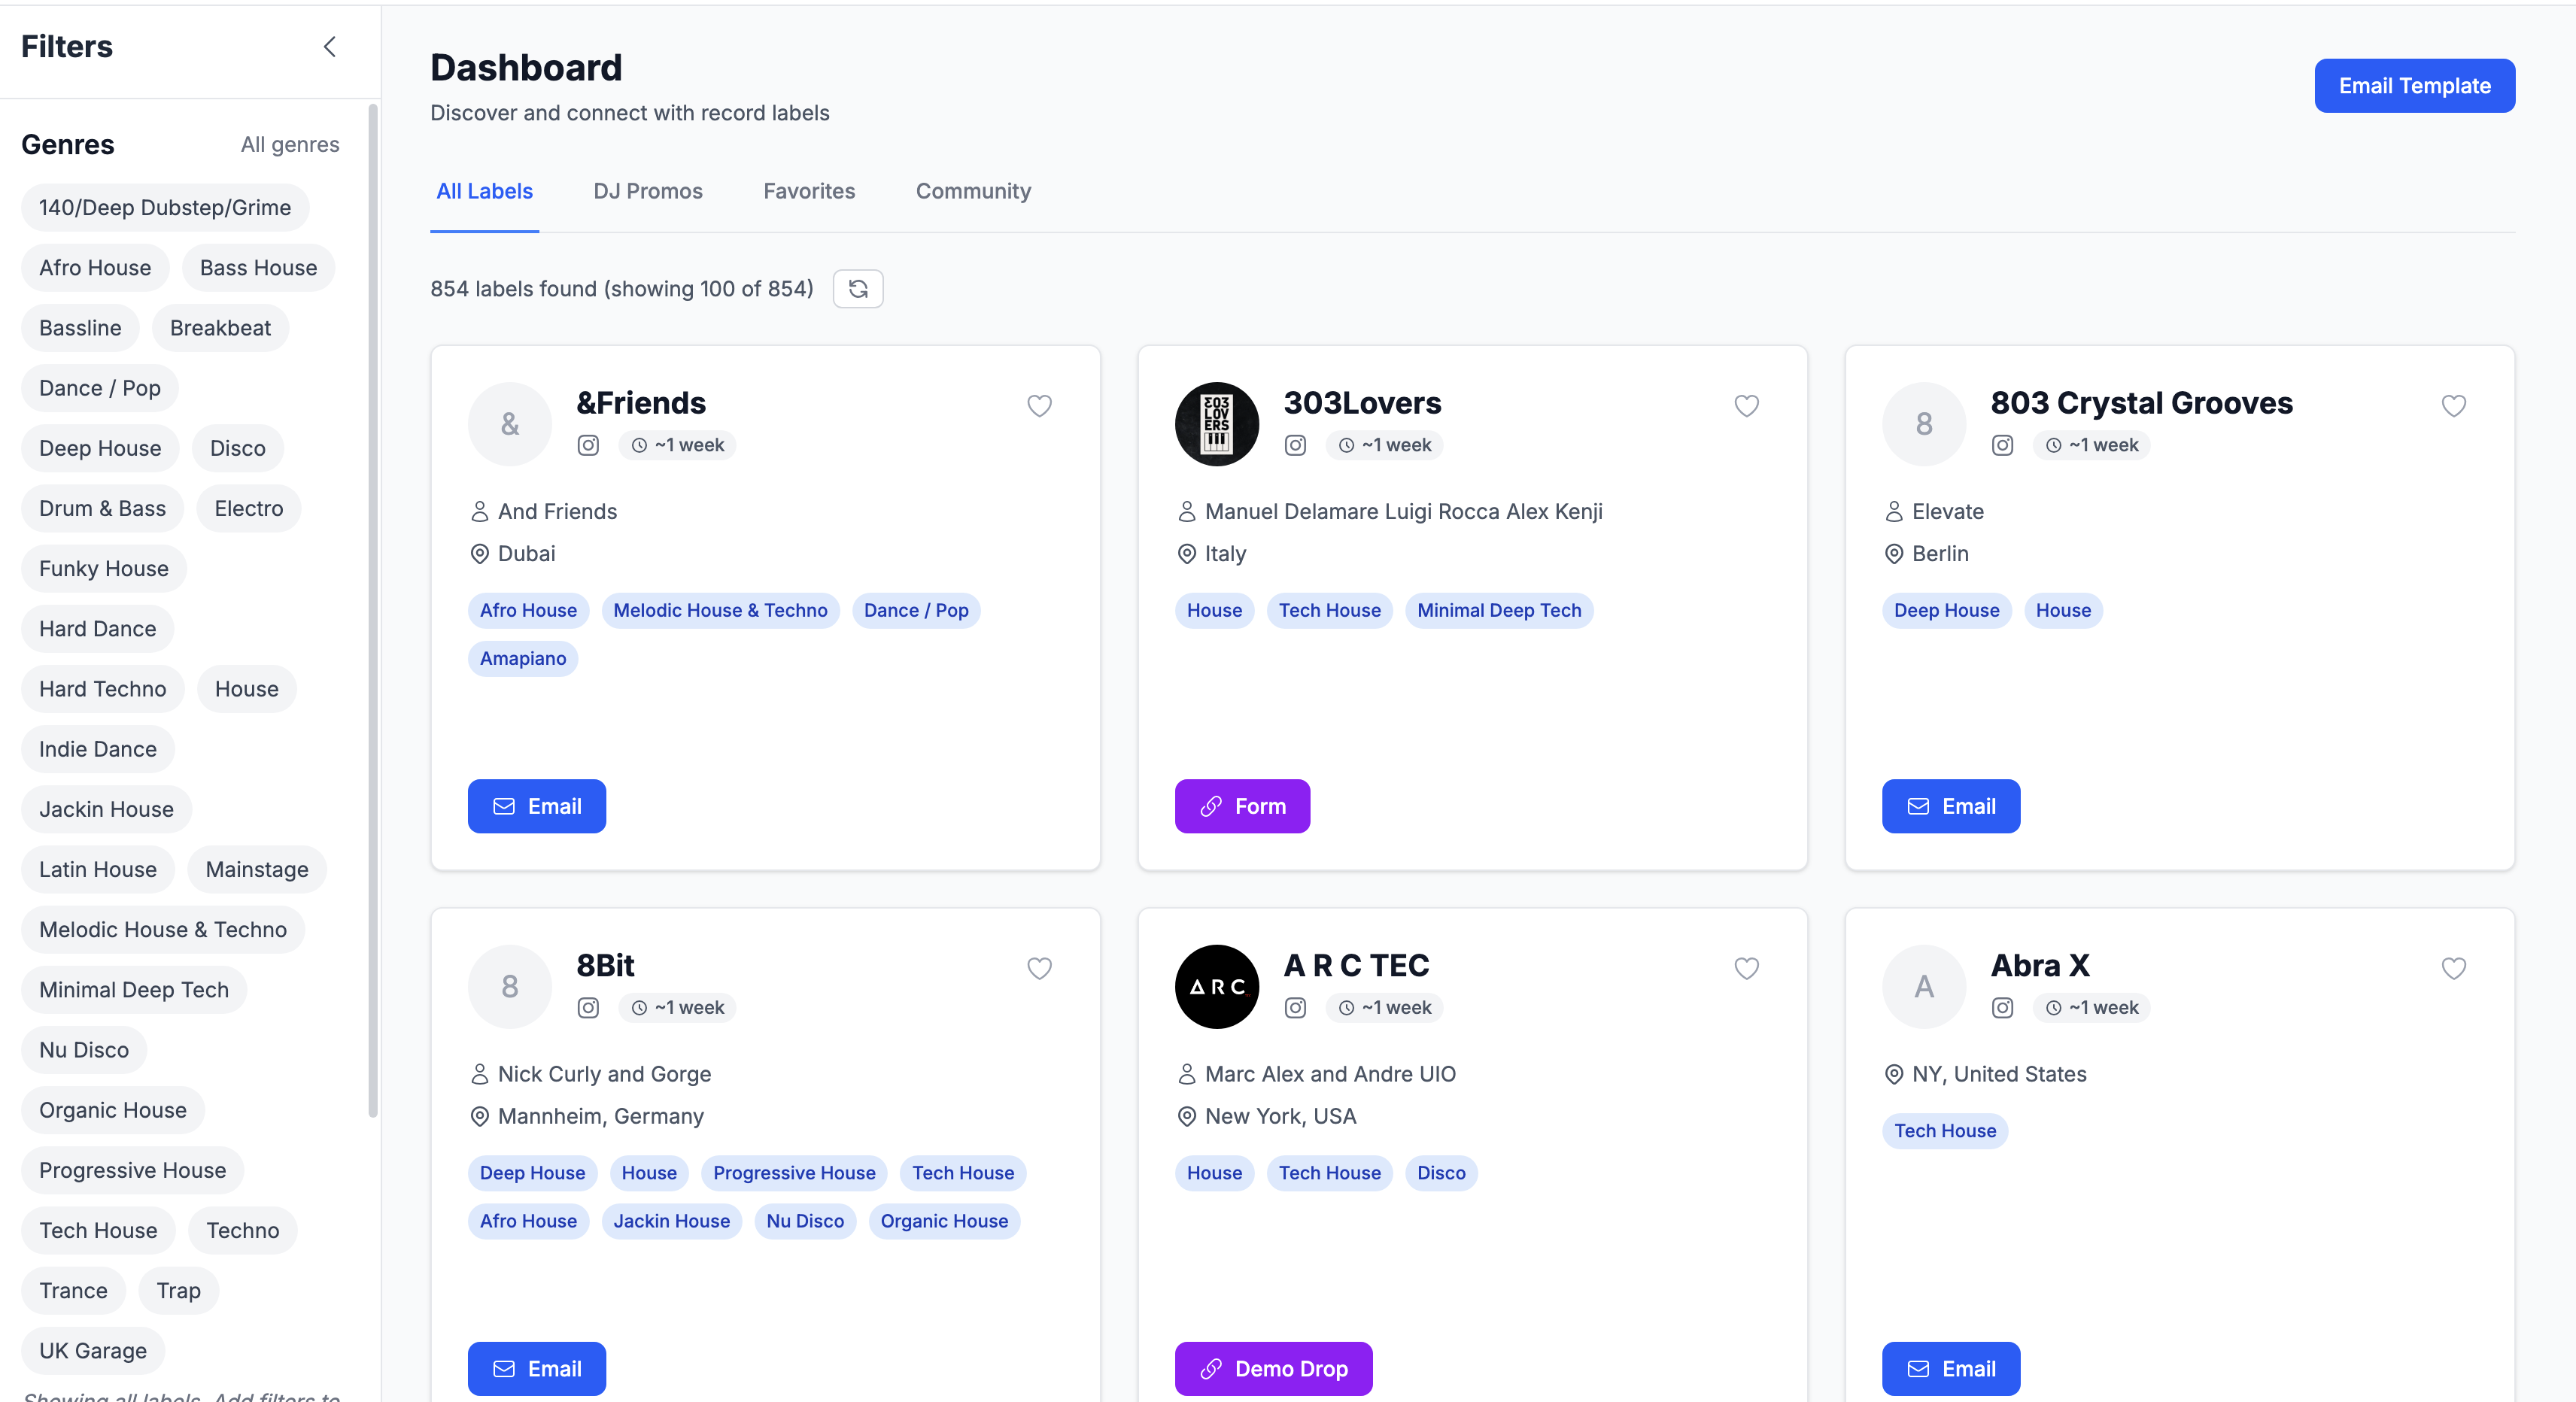Favorite the &Friends label

(1039, 406)
